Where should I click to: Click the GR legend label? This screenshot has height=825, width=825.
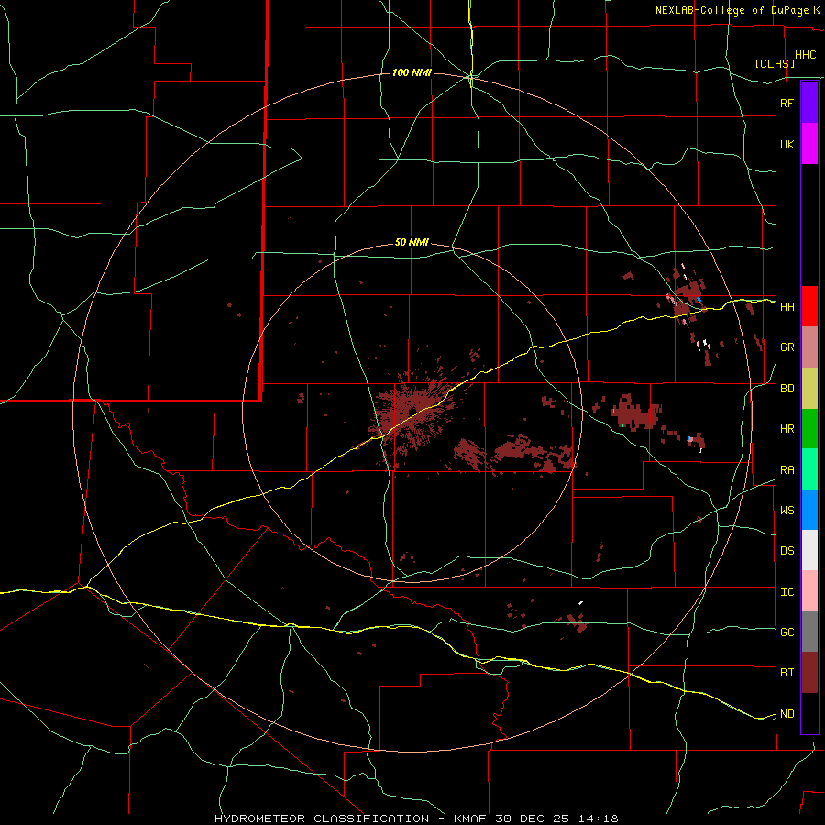[x=786, y=347]
